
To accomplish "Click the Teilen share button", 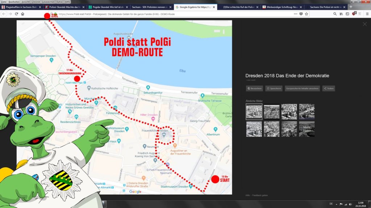I will (x=329, y=88).
